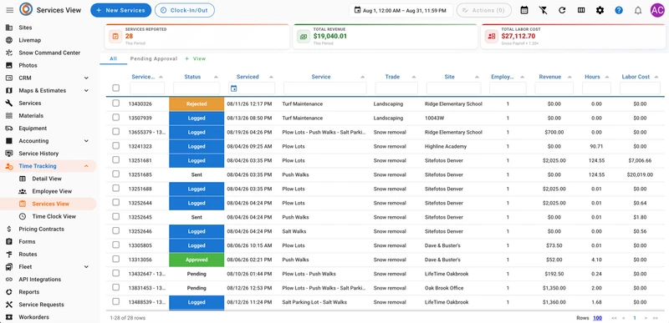The width and height of the screenshot is (669, 323).
Task: Click the Site filter input field
Action: coord(453,88)
